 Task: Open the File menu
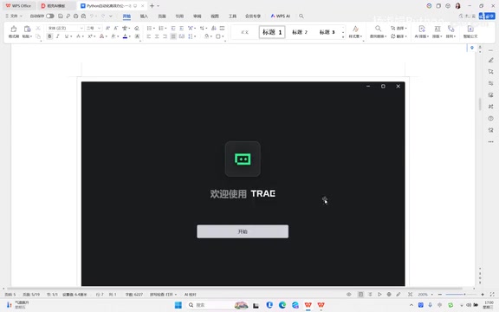(14, 16)
